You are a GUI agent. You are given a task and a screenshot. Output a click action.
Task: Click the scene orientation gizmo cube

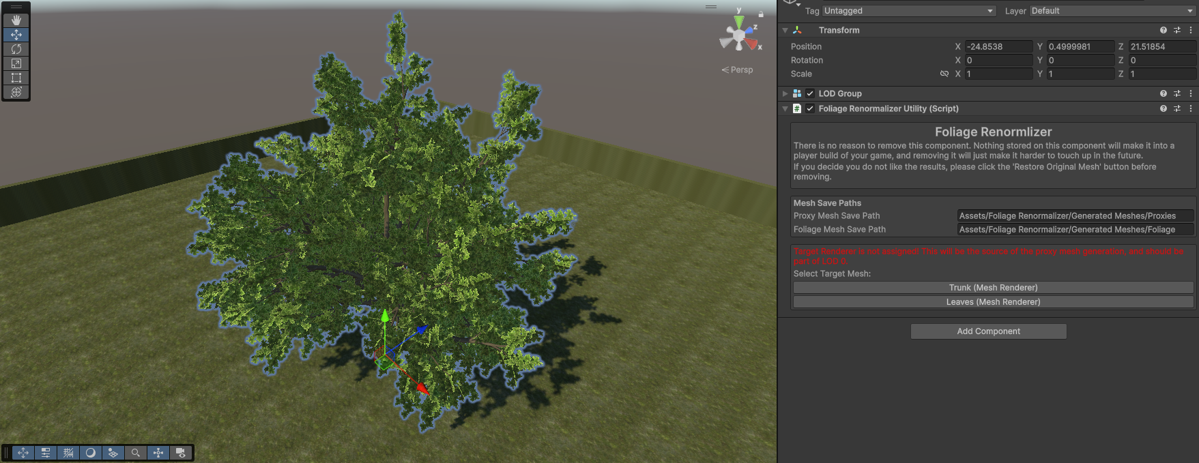coord(738,35)
